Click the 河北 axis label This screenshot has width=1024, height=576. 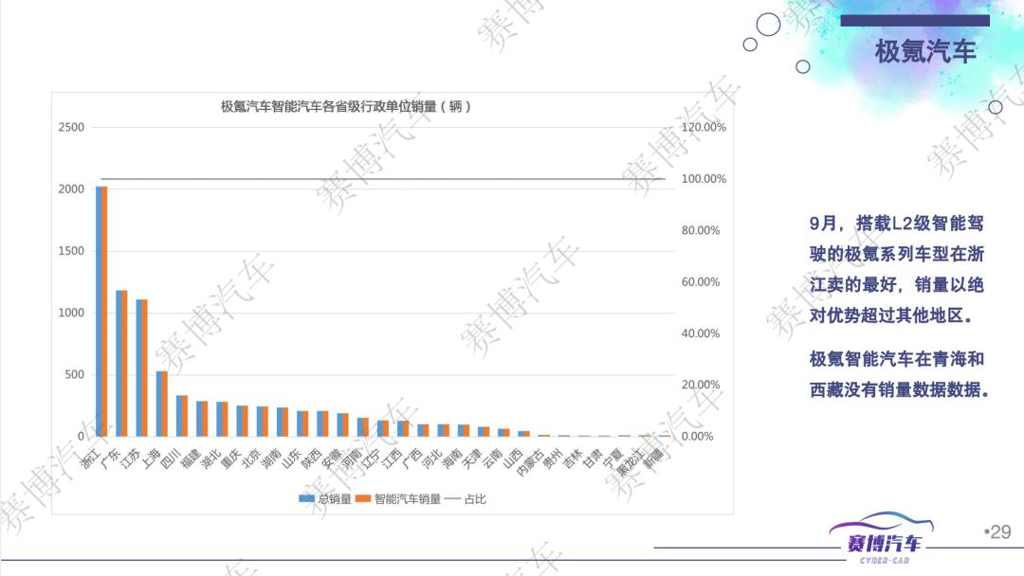(x=433, y=458)
